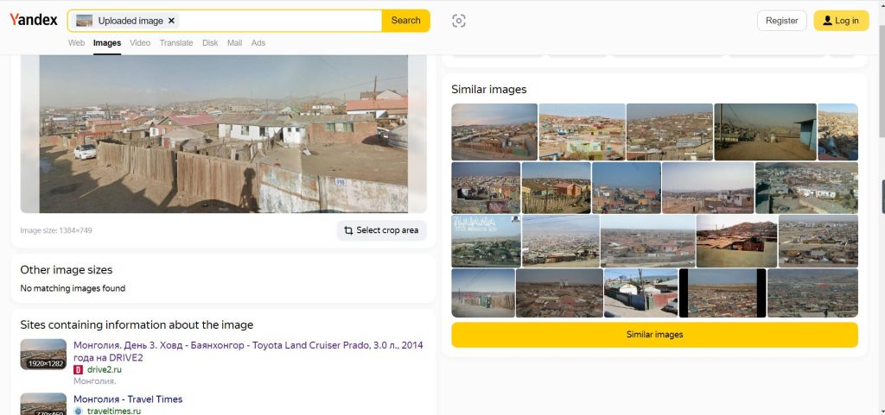Open the Mail tab

(x=234, y=43)
